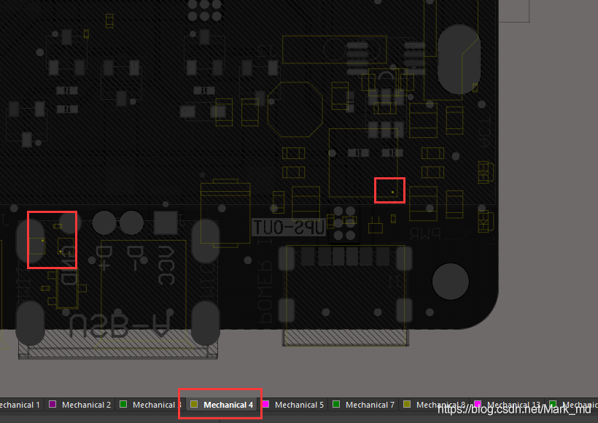Click the VCC pin label
This screenshot has width=598, height=423.
pyautogui.click(x=165, y=267)
